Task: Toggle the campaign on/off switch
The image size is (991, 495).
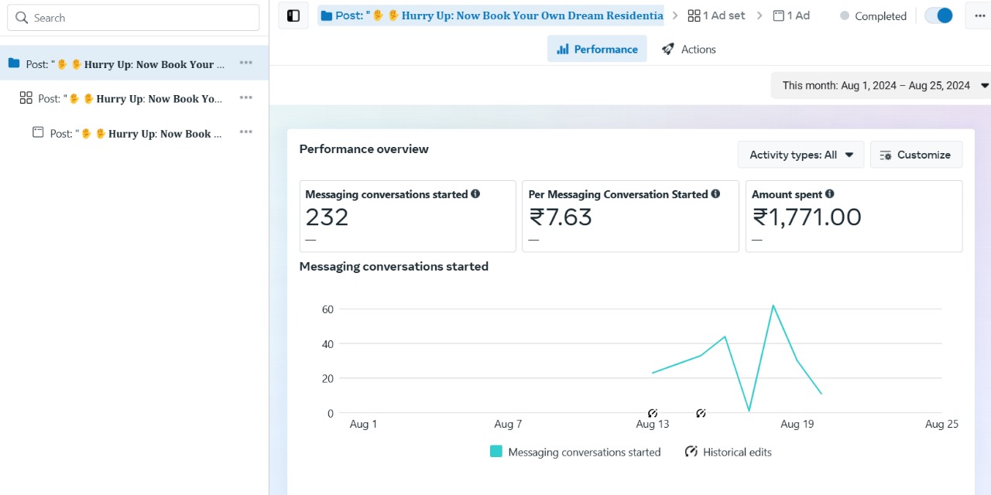Action: pyautogui.click(x=938, y=15)
